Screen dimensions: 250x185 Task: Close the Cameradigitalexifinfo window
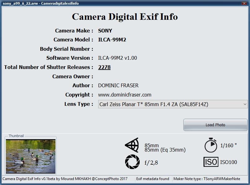[244, 3]
